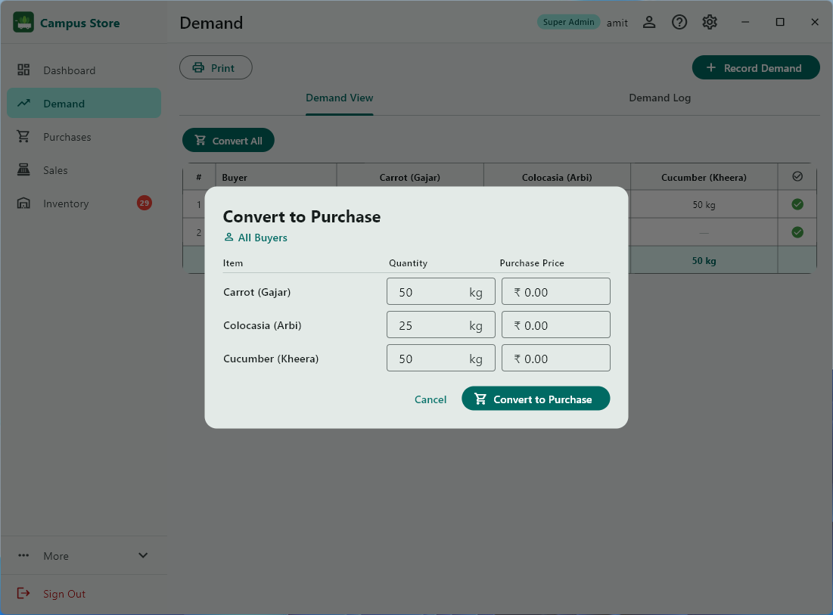
Task: Toggle the green check for row 1
Action: tap(797, 204)
